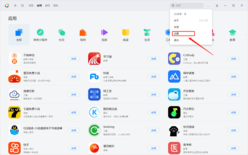Open the 不背单词 app icon
This screenshot has height=155, width=248.
point(14,59)
